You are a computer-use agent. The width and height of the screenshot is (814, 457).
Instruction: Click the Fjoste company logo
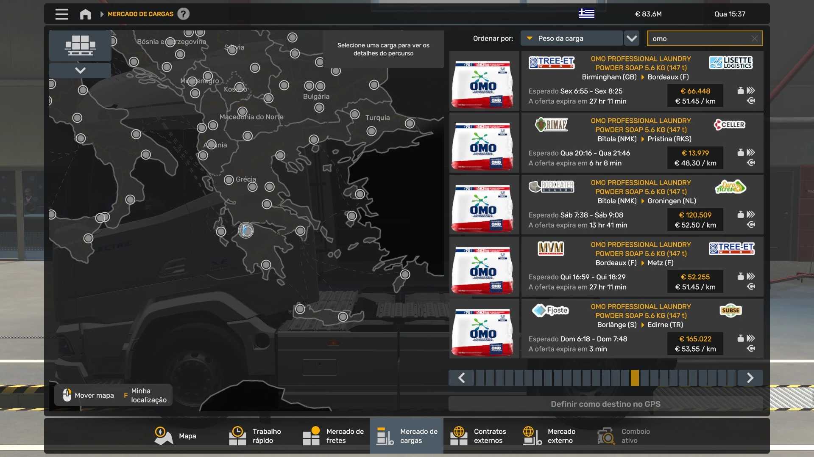(x=550, y=310)
